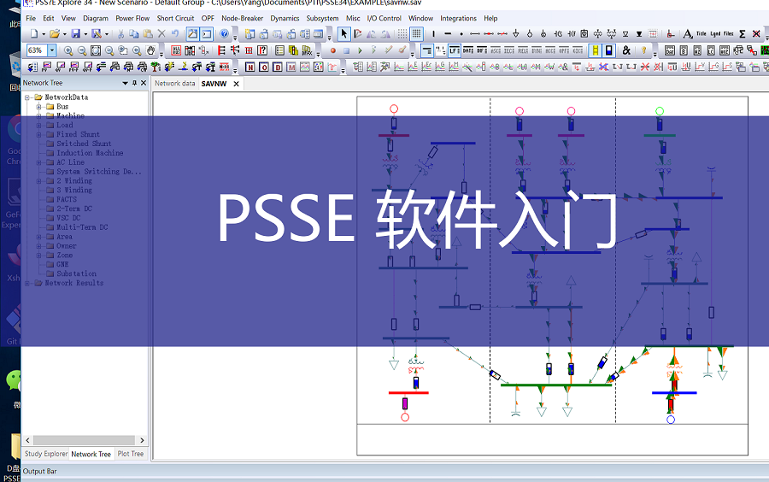
Task: Open the Network Tree panel options arrow
Action: (125, 83)
